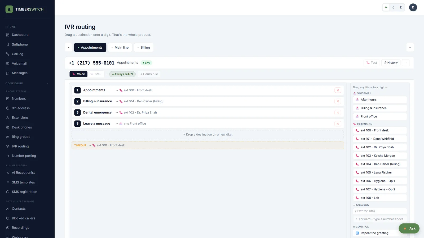Click the Repeat the greeting control tile
The image size is (424, 238).
pos(380,233)
